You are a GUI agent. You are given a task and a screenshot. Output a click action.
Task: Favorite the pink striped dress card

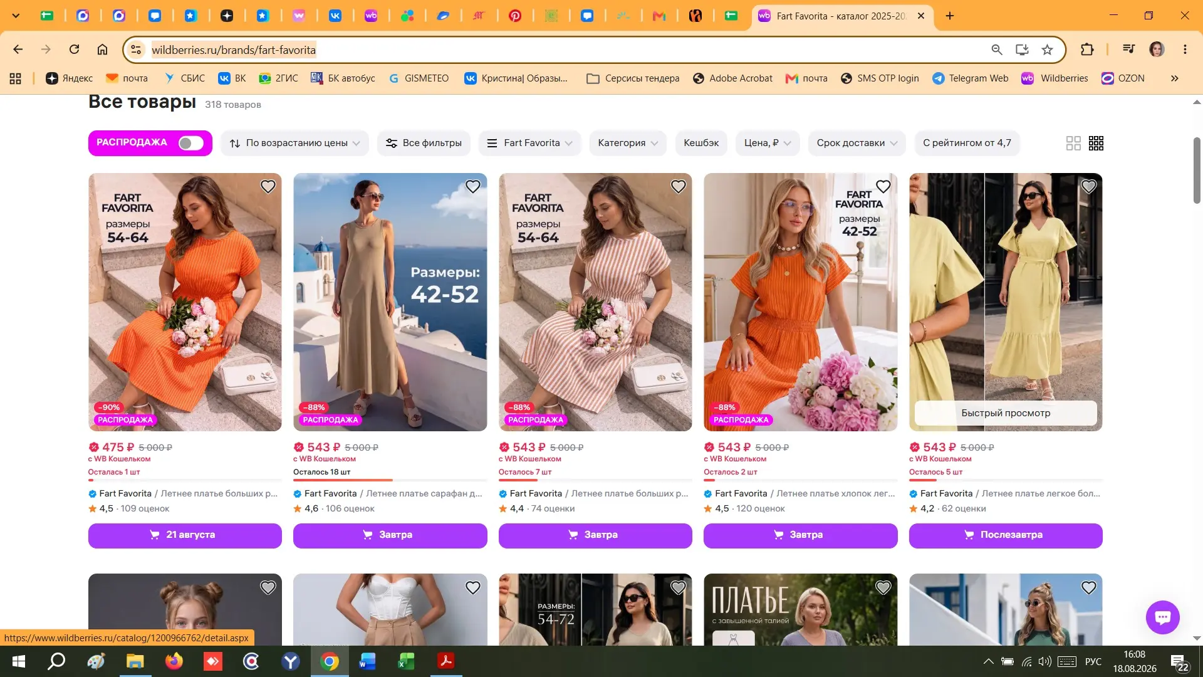[679, 187]
